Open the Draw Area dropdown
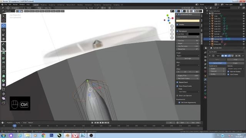 point(182,34)
